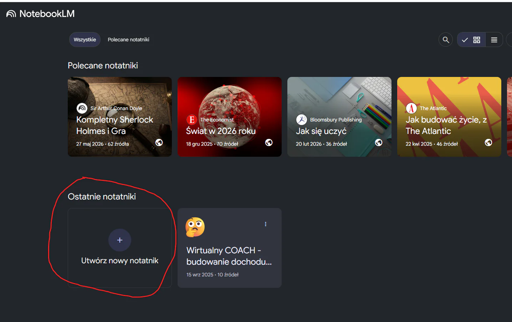
Task: Click the '18 gru 2025 · 70 źródeł' text
Action: coord(212,144)
